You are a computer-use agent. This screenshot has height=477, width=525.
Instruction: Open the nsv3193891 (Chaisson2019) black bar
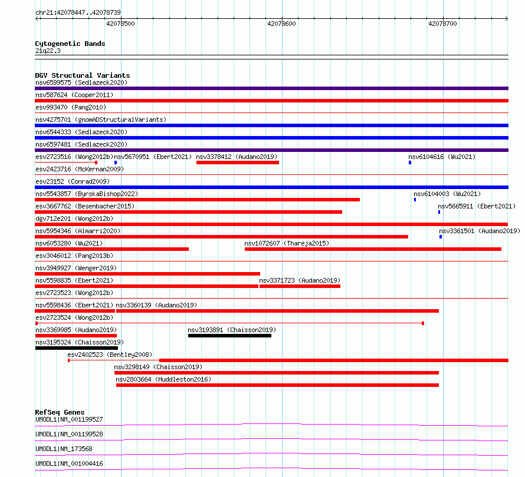pyautogui.click(x=229, y=336)
